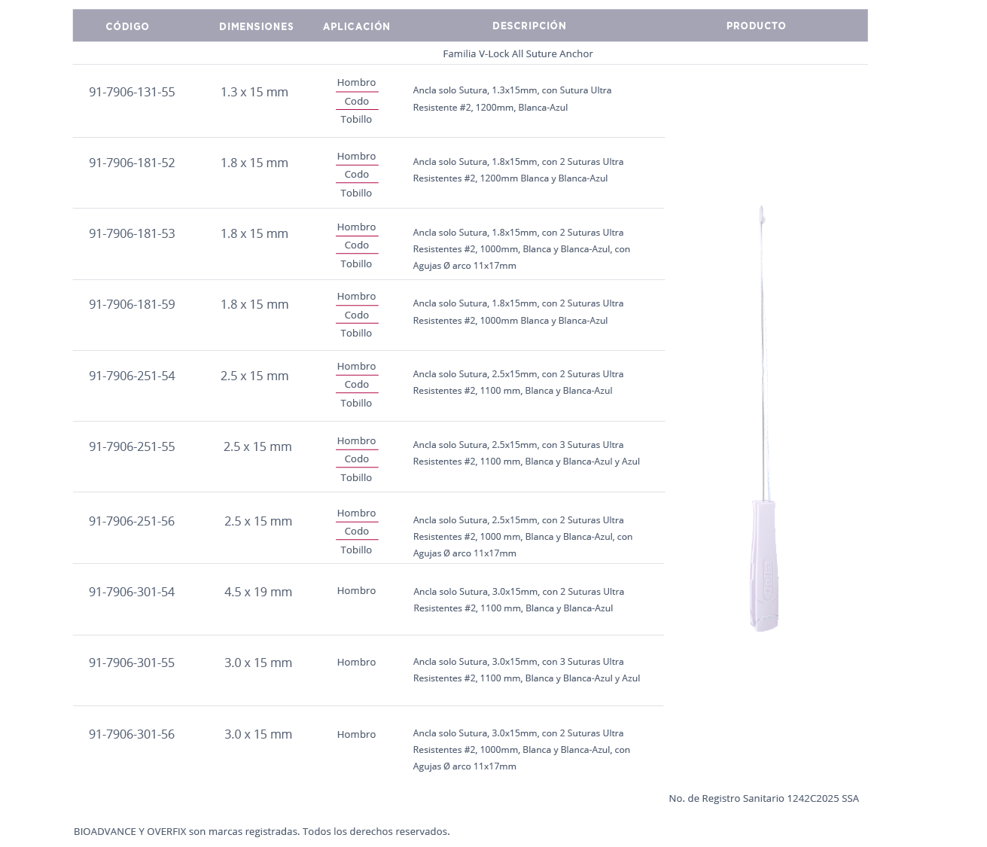
Task: Click product code 91-7906-301-55
Action: 132,663
